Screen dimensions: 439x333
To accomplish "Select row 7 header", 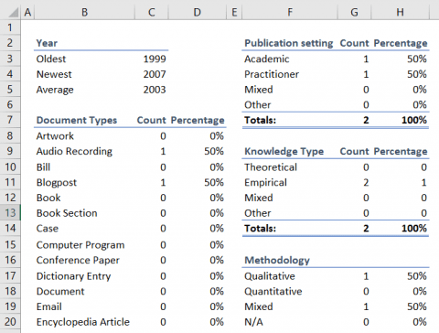I will pyautogui.click(x=10, y=120).
